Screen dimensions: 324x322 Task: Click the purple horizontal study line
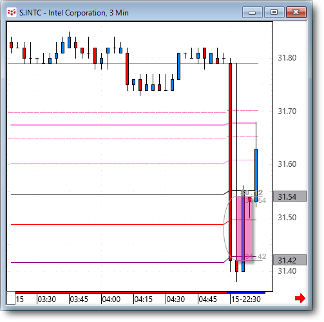point(117,262)
